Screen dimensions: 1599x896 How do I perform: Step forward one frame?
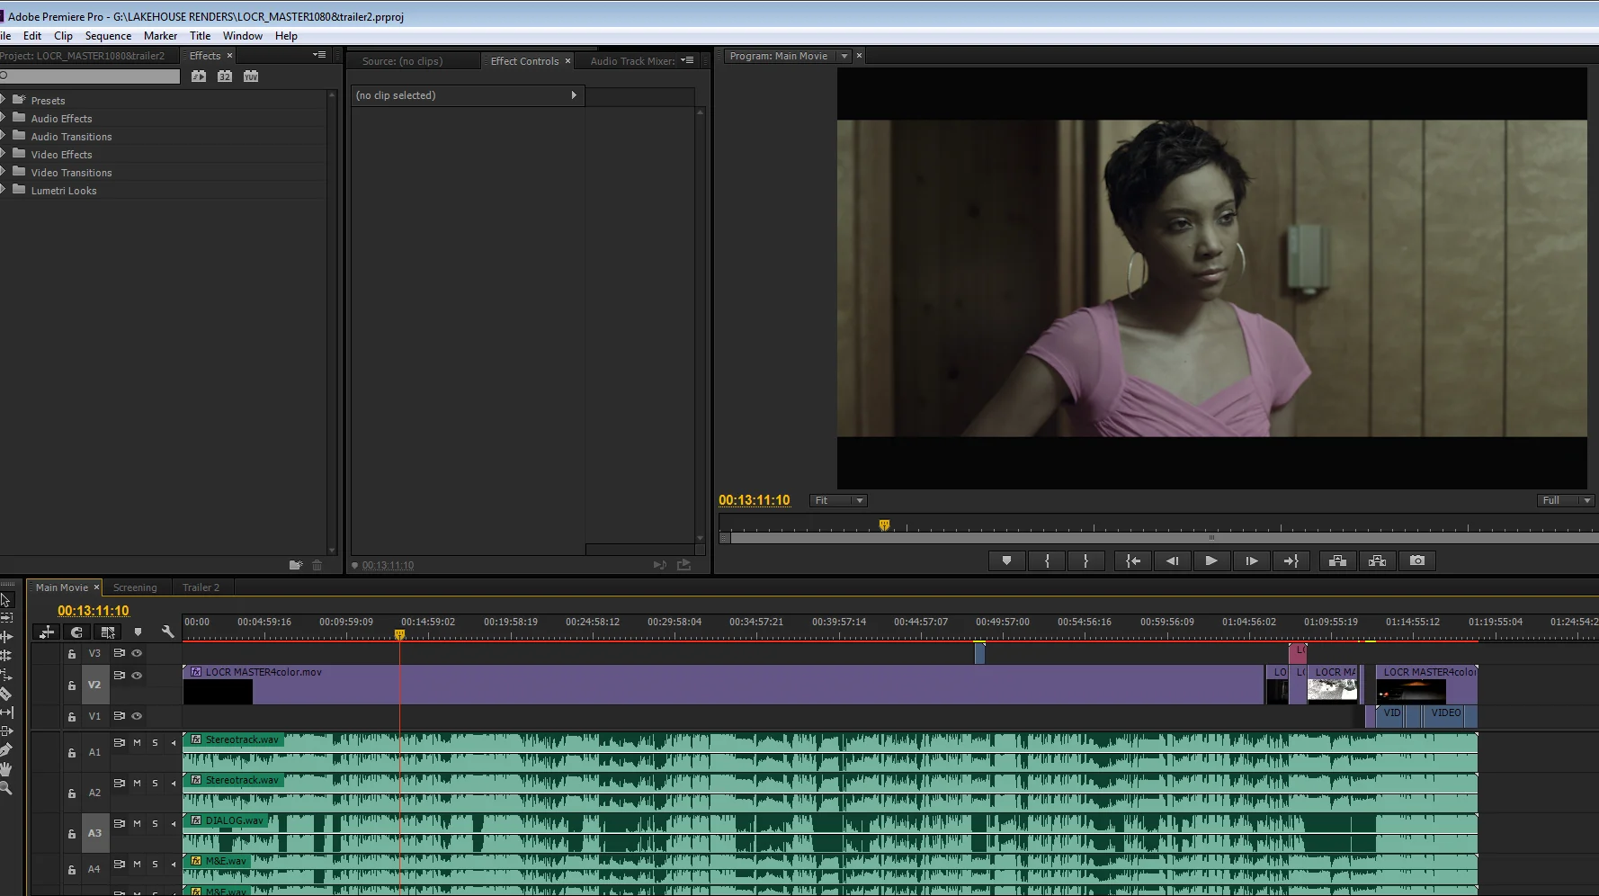coord(1251,560)
